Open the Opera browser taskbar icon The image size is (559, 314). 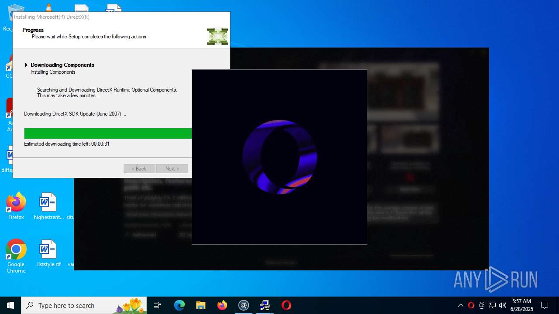click(x=286, y=305)
